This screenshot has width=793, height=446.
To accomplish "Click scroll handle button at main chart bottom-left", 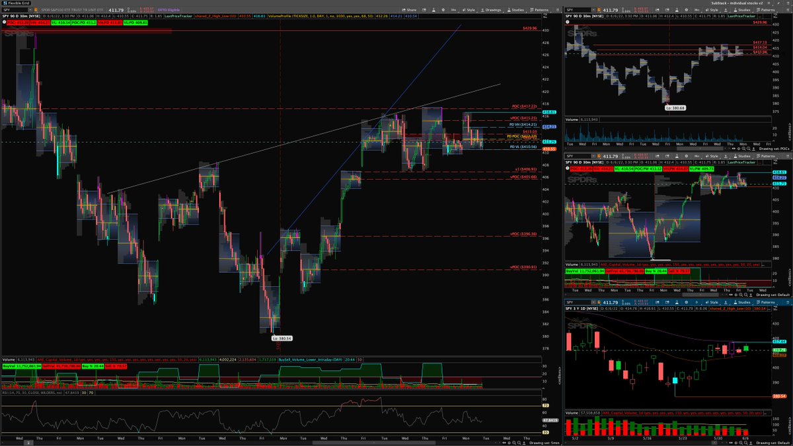I will 28,443.
